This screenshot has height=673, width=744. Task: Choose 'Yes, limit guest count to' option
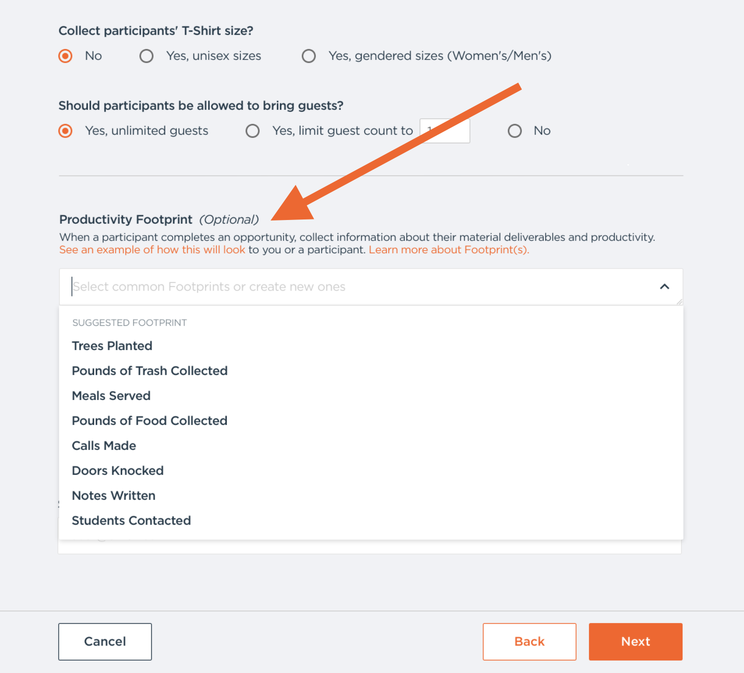coord(253,131)
